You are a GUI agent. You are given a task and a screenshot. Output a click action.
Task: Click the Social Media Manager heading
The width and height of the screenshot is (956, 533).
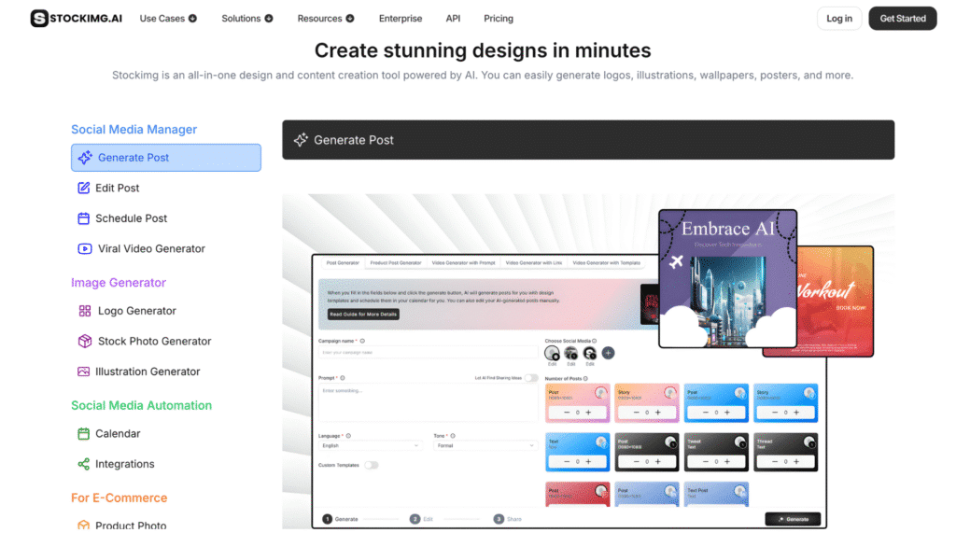tap(134, 130)
